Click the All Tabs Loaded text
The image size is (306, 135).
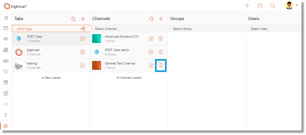51,78
